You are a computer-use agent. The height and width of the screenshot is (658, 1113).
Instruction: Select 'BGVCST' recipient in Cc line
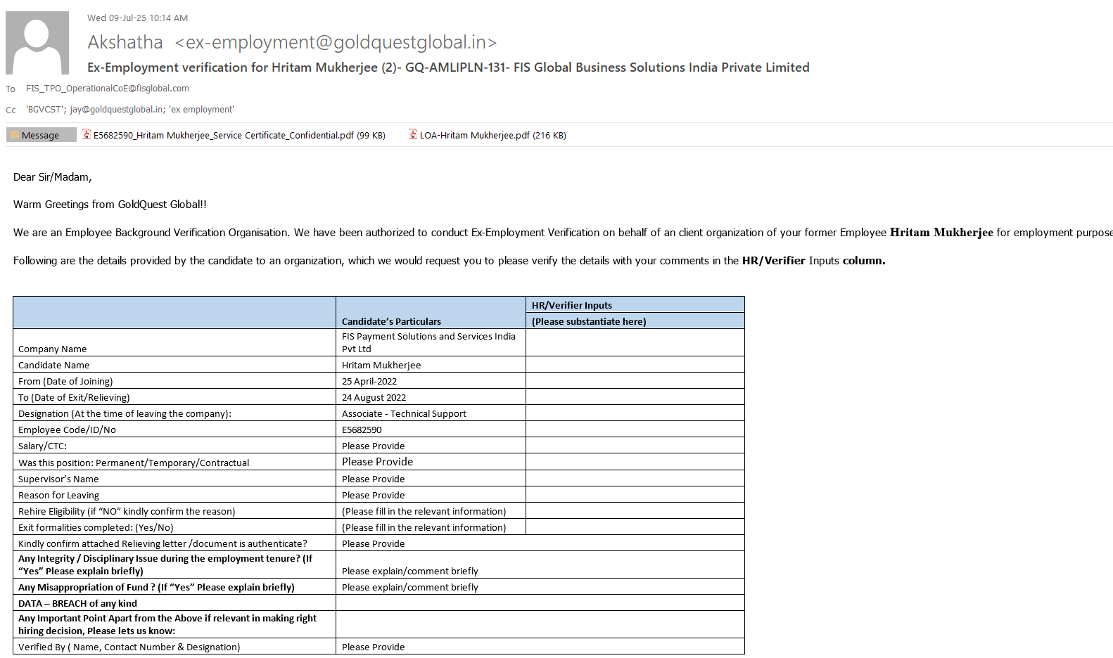(45, 110)
